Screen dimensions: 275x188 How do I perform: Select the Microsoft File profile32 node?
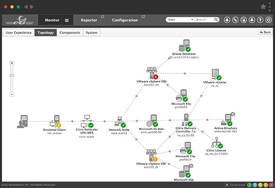coord(182,95)
